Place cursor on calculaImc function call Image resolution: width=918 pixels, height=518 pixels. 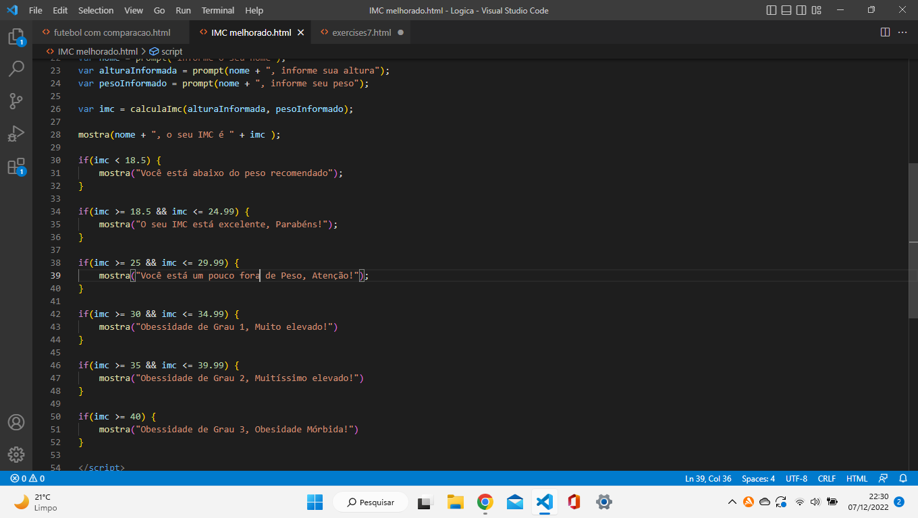point(156,109)
